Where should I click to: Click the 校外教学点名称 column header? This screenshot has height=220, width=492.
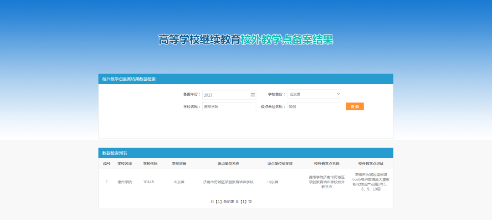(327, 164)
